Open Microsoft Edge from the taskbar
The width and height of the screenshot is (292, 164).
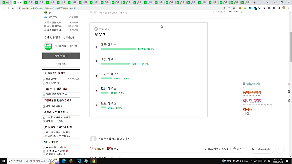coord(64,161)
